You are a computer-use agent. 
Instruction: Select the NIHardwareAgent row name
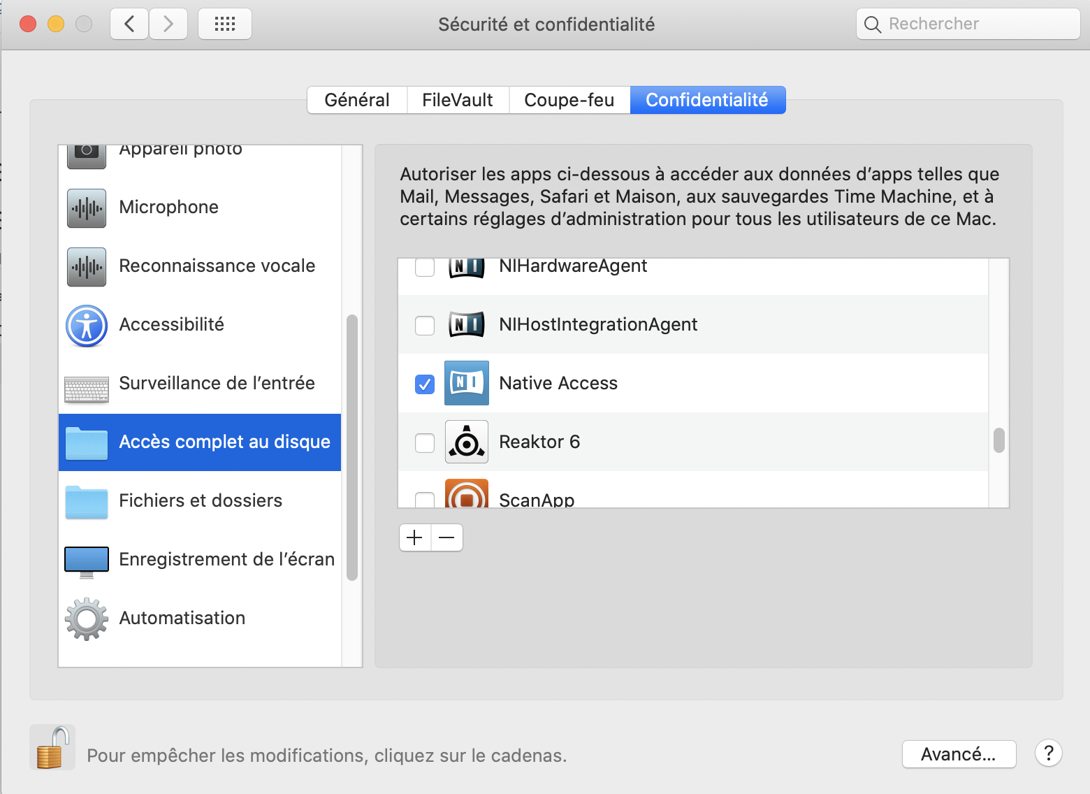pos(574,266)
